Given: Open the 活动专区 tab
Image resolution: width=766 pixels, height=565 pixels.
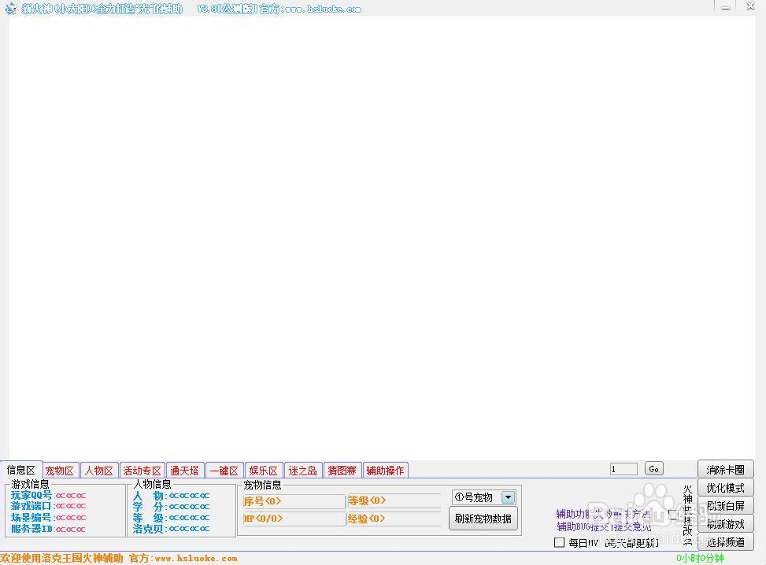Looking at the screenshot, I should (x=142, y=470).
